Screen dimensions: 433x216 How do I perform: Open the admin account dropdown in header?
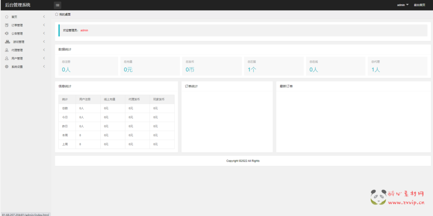403,5
